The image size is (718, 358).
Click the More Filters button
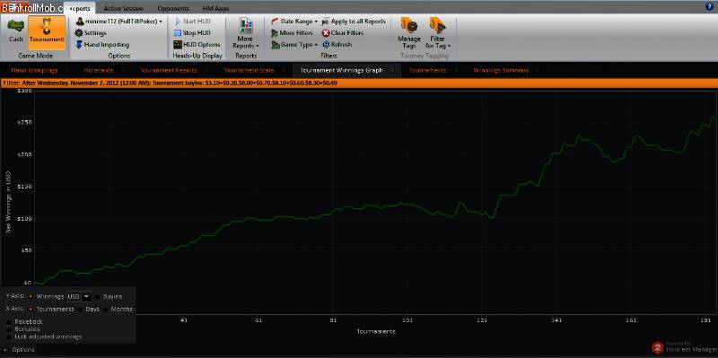[292, 33]
